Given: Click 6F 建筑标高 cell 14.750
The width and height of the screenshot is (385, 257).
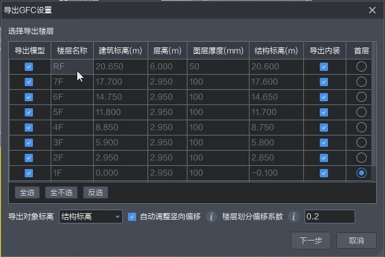Looking at the screenshot, I should 120,97.
